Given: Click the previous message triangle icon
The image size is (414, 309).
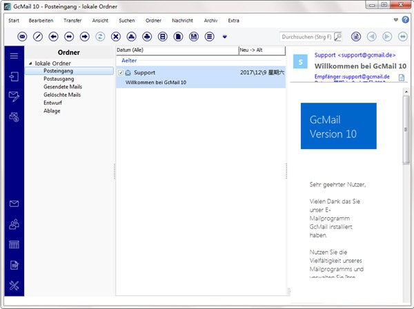Looking at the screenshot, I should 372,37.
